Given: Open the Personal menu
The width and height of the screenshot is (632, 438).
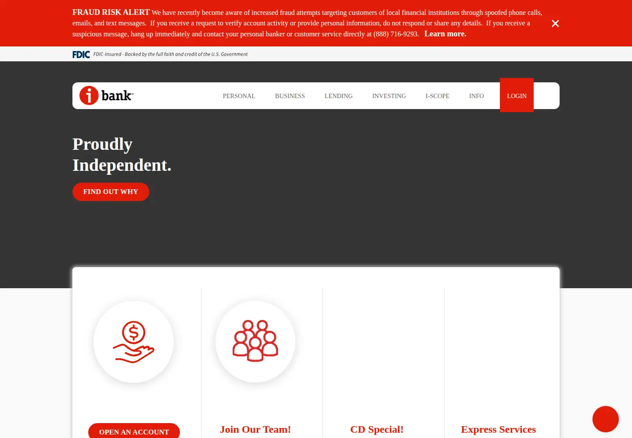Looking at the screenshot, I should click(239, 96).
